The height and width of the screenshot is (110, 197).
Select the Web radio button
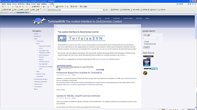145,42
